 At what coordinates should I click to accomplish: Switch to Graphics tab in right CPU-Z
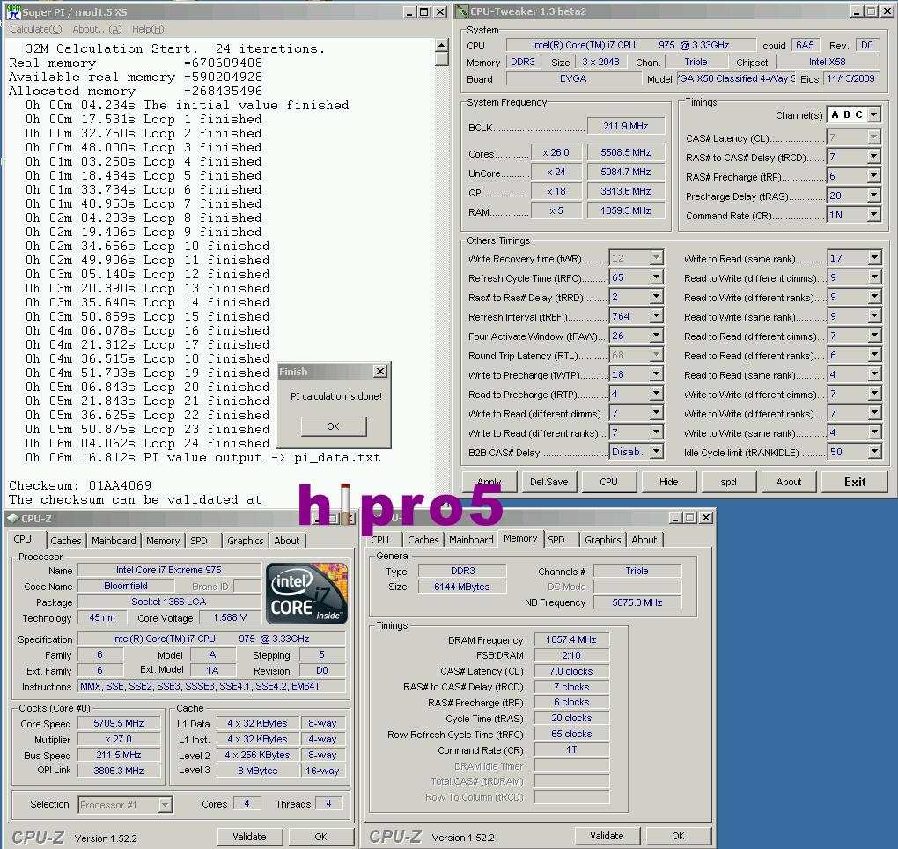tap(602, 540)
